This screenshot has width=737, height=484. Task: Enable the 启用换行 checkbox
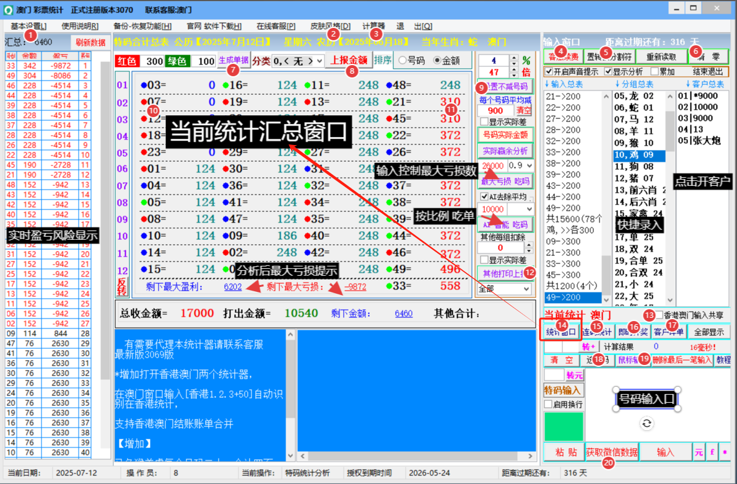548,404
